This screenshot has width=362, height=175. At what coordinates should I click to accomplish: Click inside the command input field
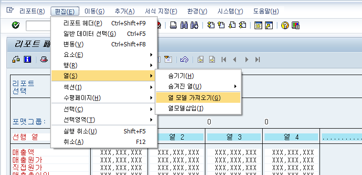(38, 26)
